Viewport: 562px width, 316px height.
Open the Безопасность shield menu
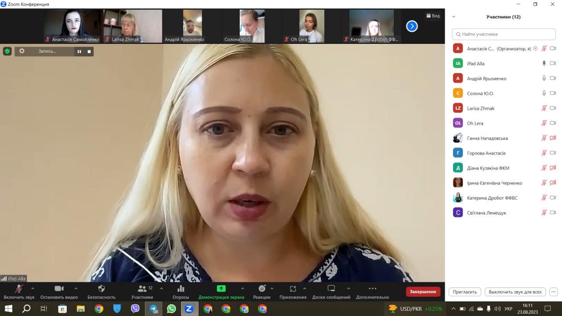[101, 292]
